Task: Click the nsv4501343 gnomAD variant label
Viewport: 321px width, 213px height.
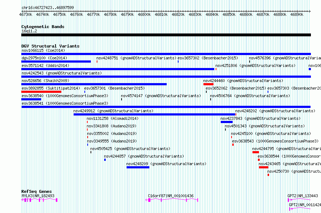Action: tap(265, 126)
